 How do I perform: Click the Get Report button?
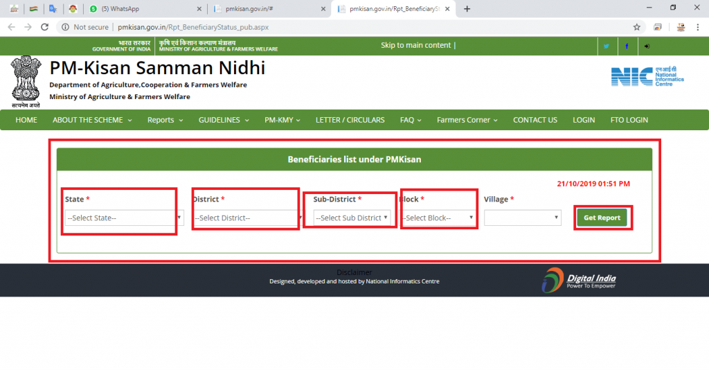[602, 218]
